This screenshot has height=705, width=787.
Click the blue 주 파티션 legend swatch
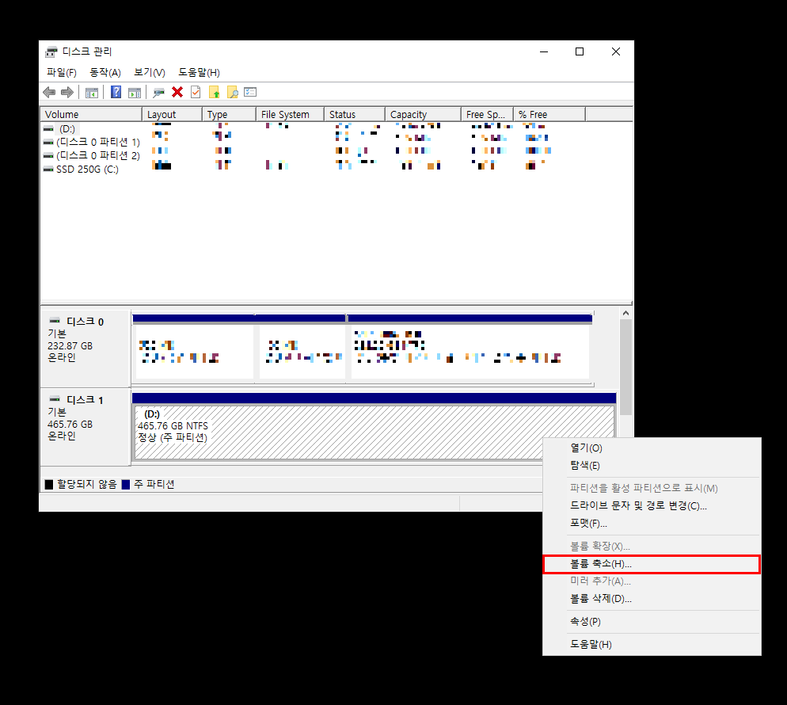[x=126, y=485]
